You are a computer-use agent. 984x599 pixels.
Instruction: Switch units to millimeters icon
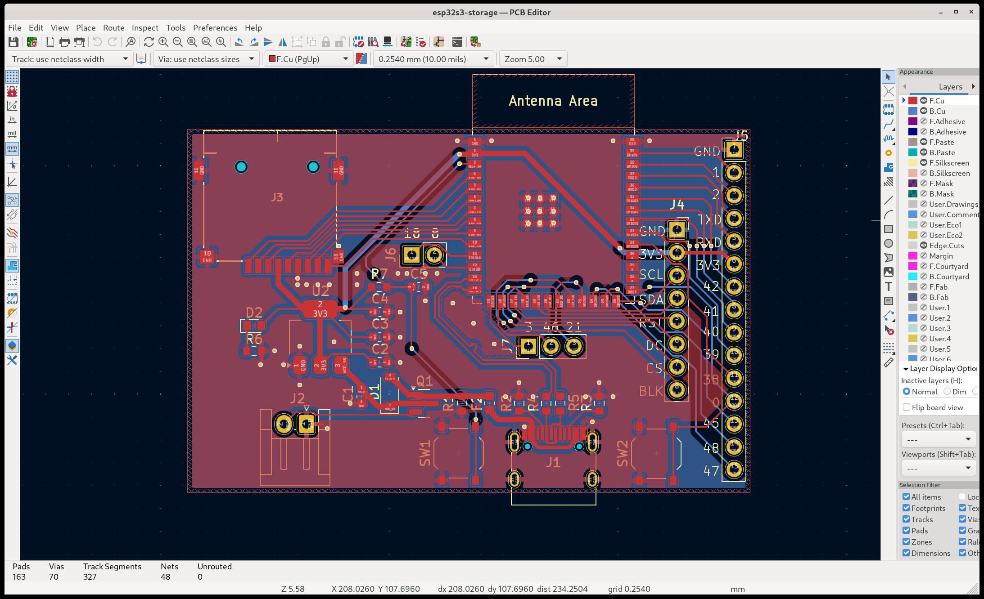[12, 148]
